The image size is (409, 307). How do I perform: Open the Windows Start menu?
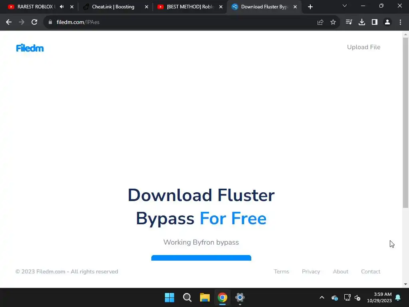pos(169,297)
